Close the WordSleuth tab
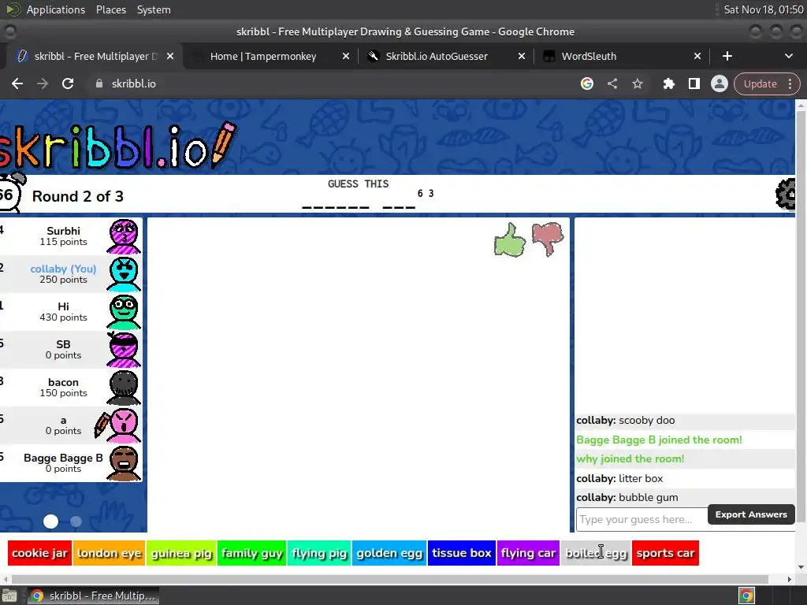807x605 pixels. 697,56
